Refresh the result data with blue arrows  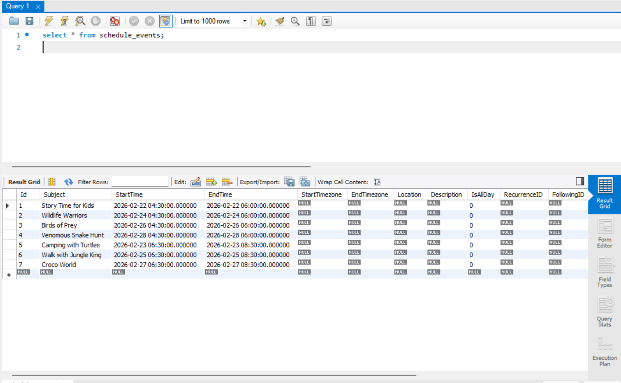69,182
